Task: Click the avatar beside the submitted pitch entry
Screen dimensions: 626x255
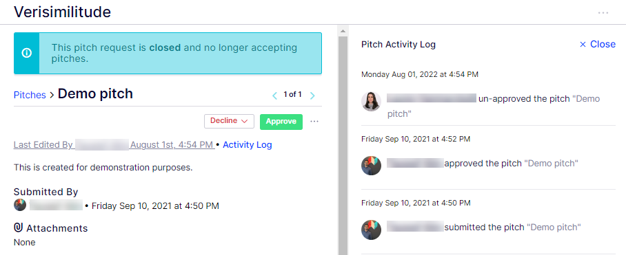Action: [x=372, y=230]
